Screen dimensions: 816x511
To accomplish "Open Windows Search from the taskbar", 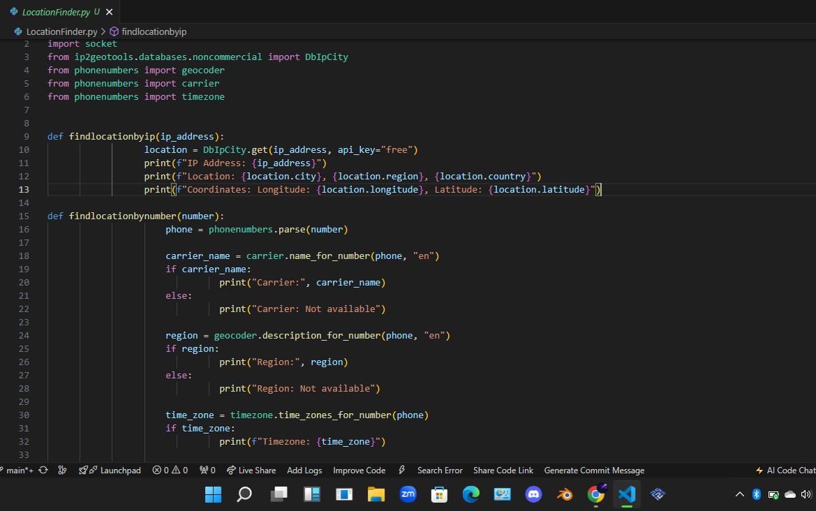I will tap(244, 494).
